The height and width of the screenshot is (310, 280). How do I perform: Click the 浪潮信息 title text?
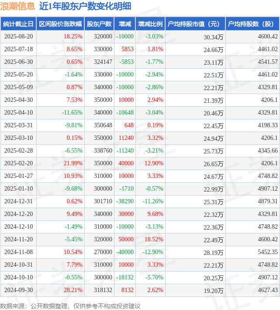(x=17, y=6)
